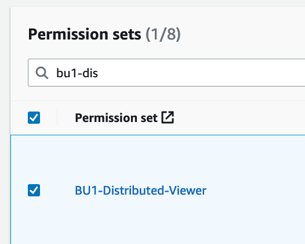Image resolution: width=305 pixels, height=244 pixels.
Task: Place cursor after the text bu1-dis
Action: 98,73
